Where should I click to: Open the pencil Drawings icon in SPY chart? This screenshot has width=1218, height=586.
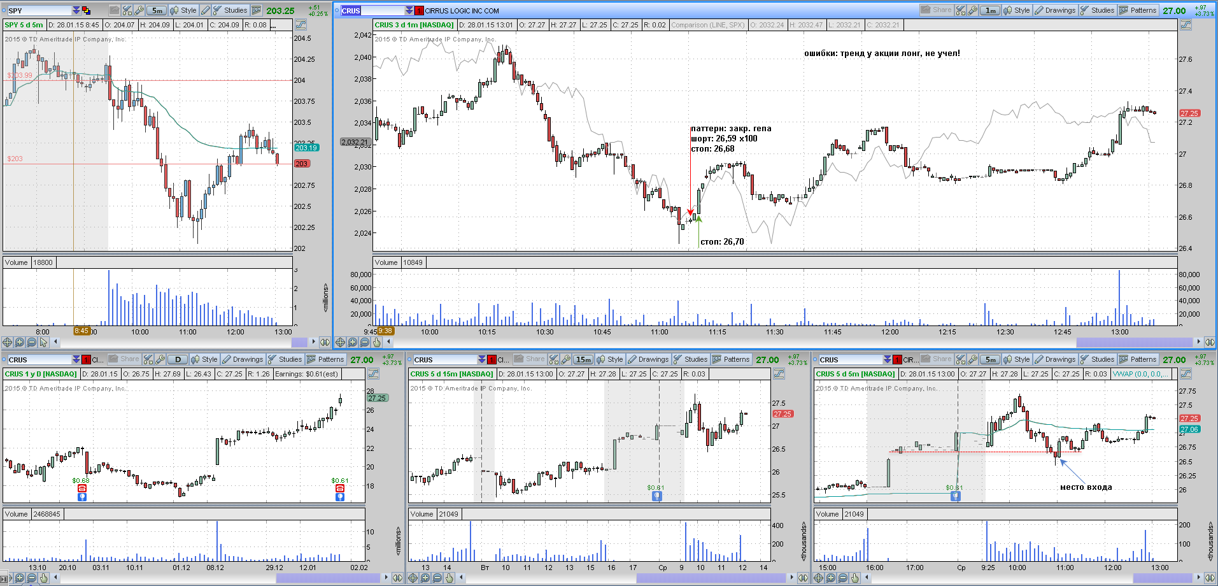205,10
